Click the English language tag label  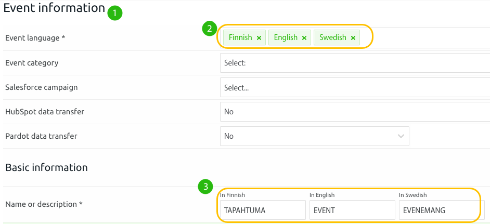286,37
